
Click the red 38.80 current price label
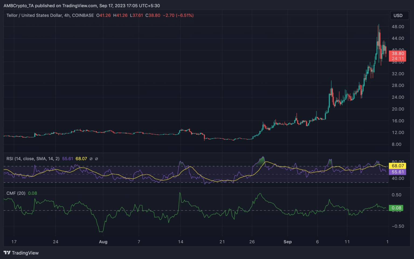398,54
